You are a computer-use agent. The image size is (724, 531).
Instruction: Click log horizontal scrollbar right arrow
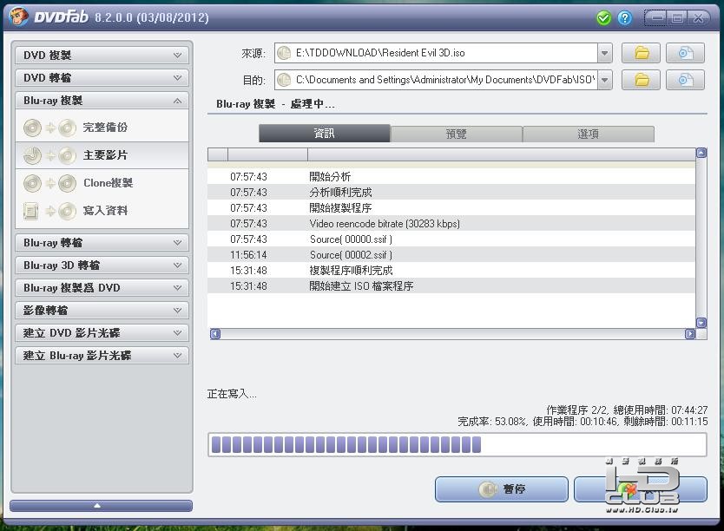pos(690,333)
